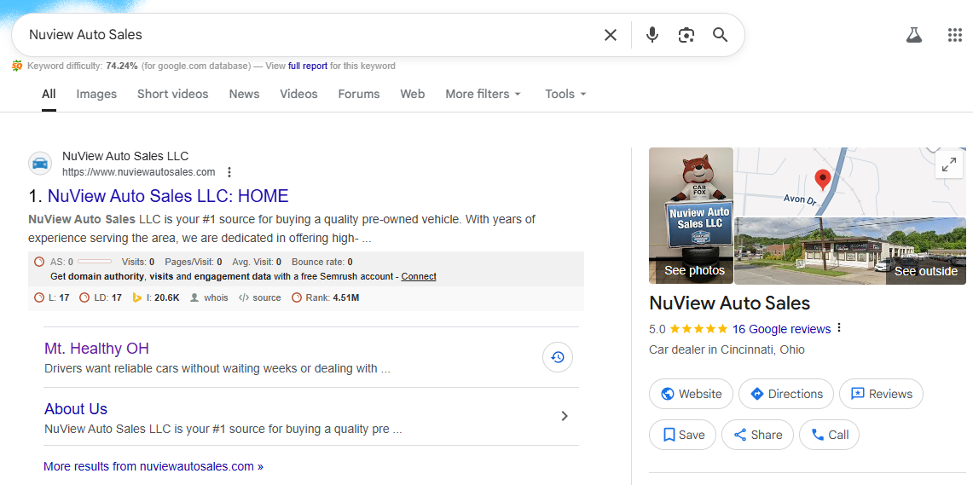Open NuView Auto Sales LLC: HOME link

[x=168, y=196]
